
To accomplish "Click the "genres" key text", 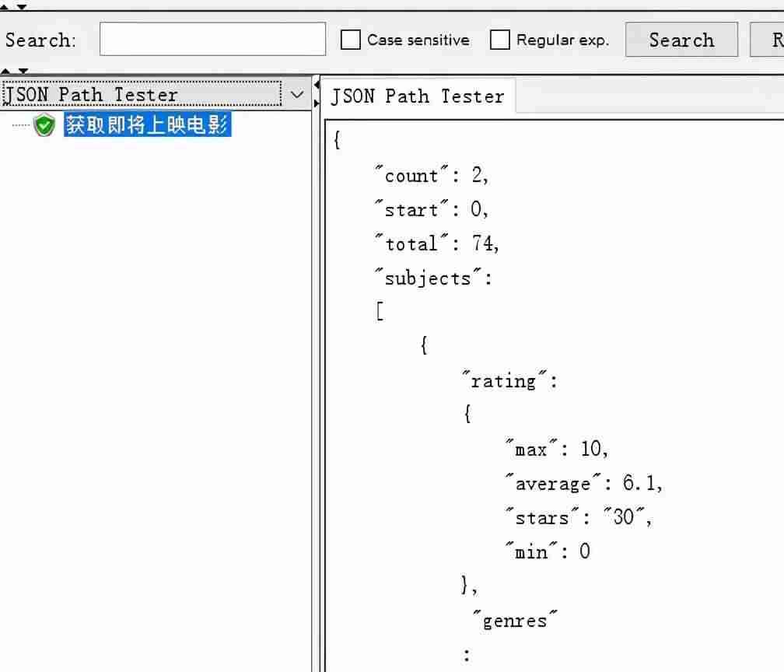I will 515,621.
